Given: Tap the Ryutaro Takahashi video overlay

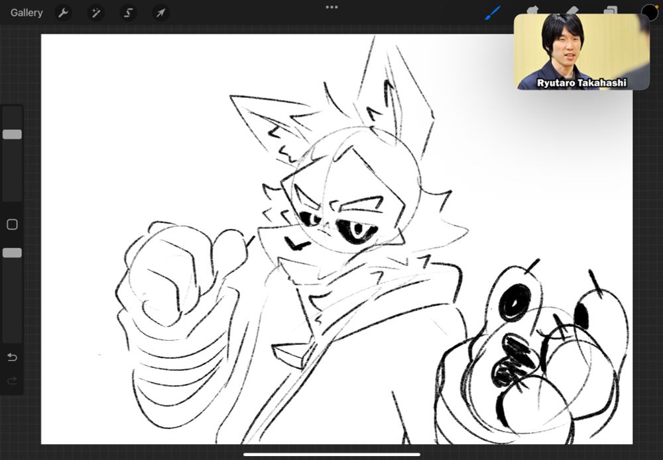Looking at the screenshot, I should tap(581, 52).
